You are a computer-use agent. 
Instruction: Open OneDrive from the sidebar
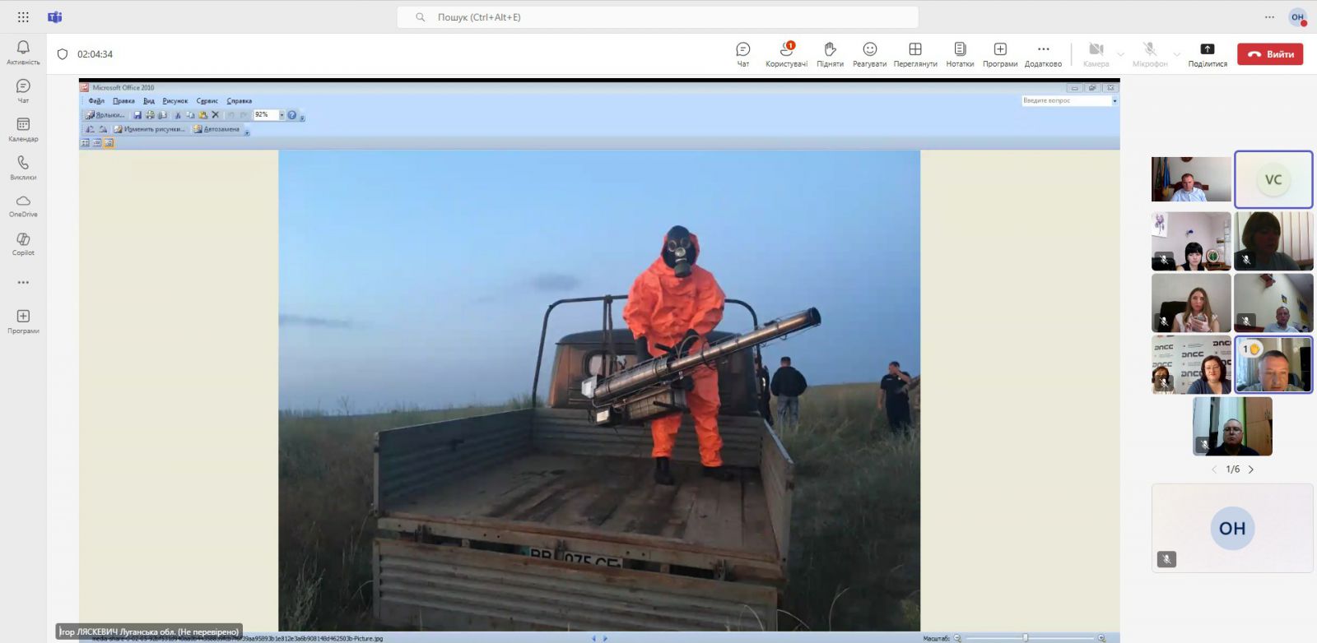tap(23, 205)
